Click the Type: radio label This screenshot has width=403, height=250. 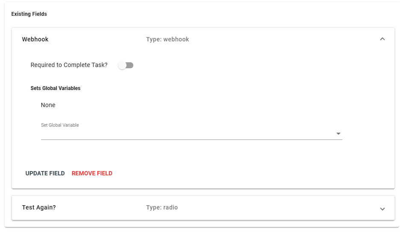click(x=162, y=207)
